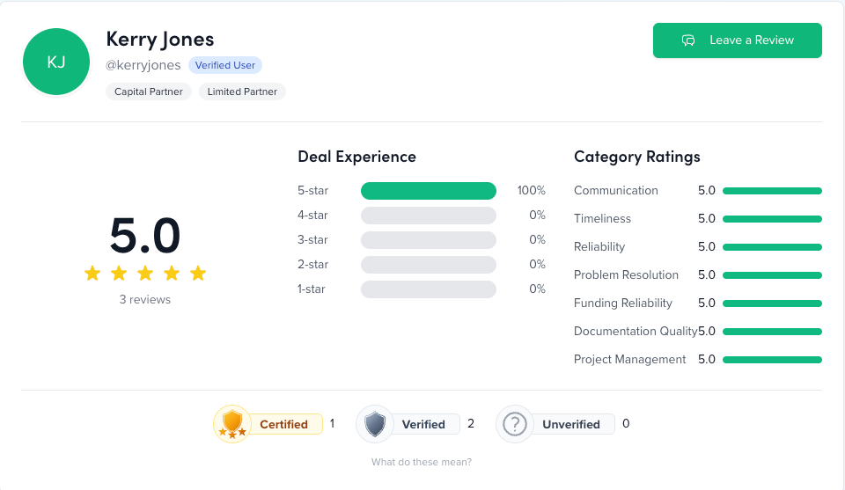Image resolution: width=845 pixels, height=490 pixels.
Task: Click the Certified label text
Action: 283,424
